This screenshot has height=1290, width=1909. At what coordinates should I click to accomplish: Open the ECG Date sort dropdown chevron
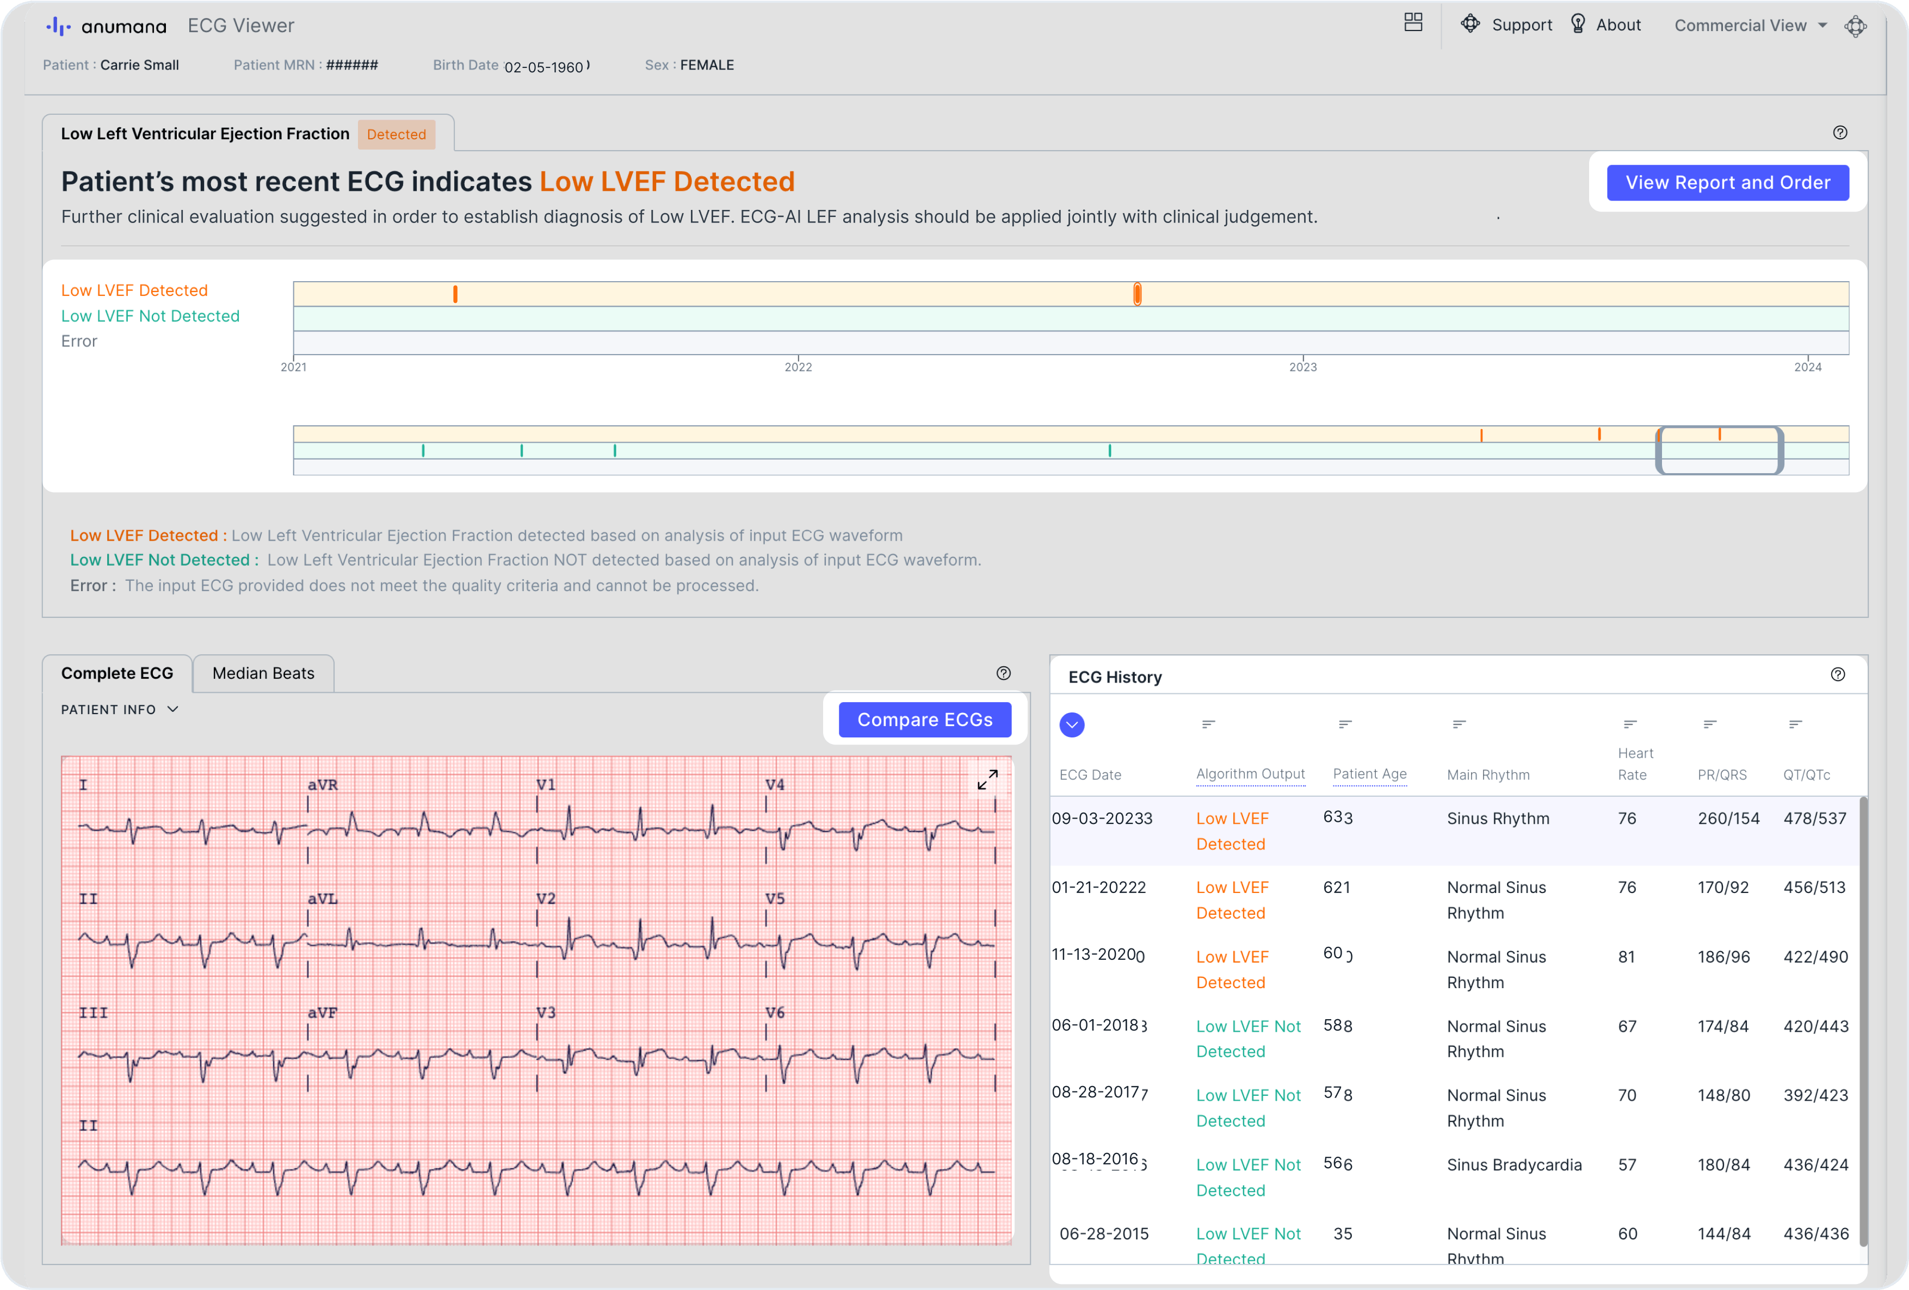1072,725
